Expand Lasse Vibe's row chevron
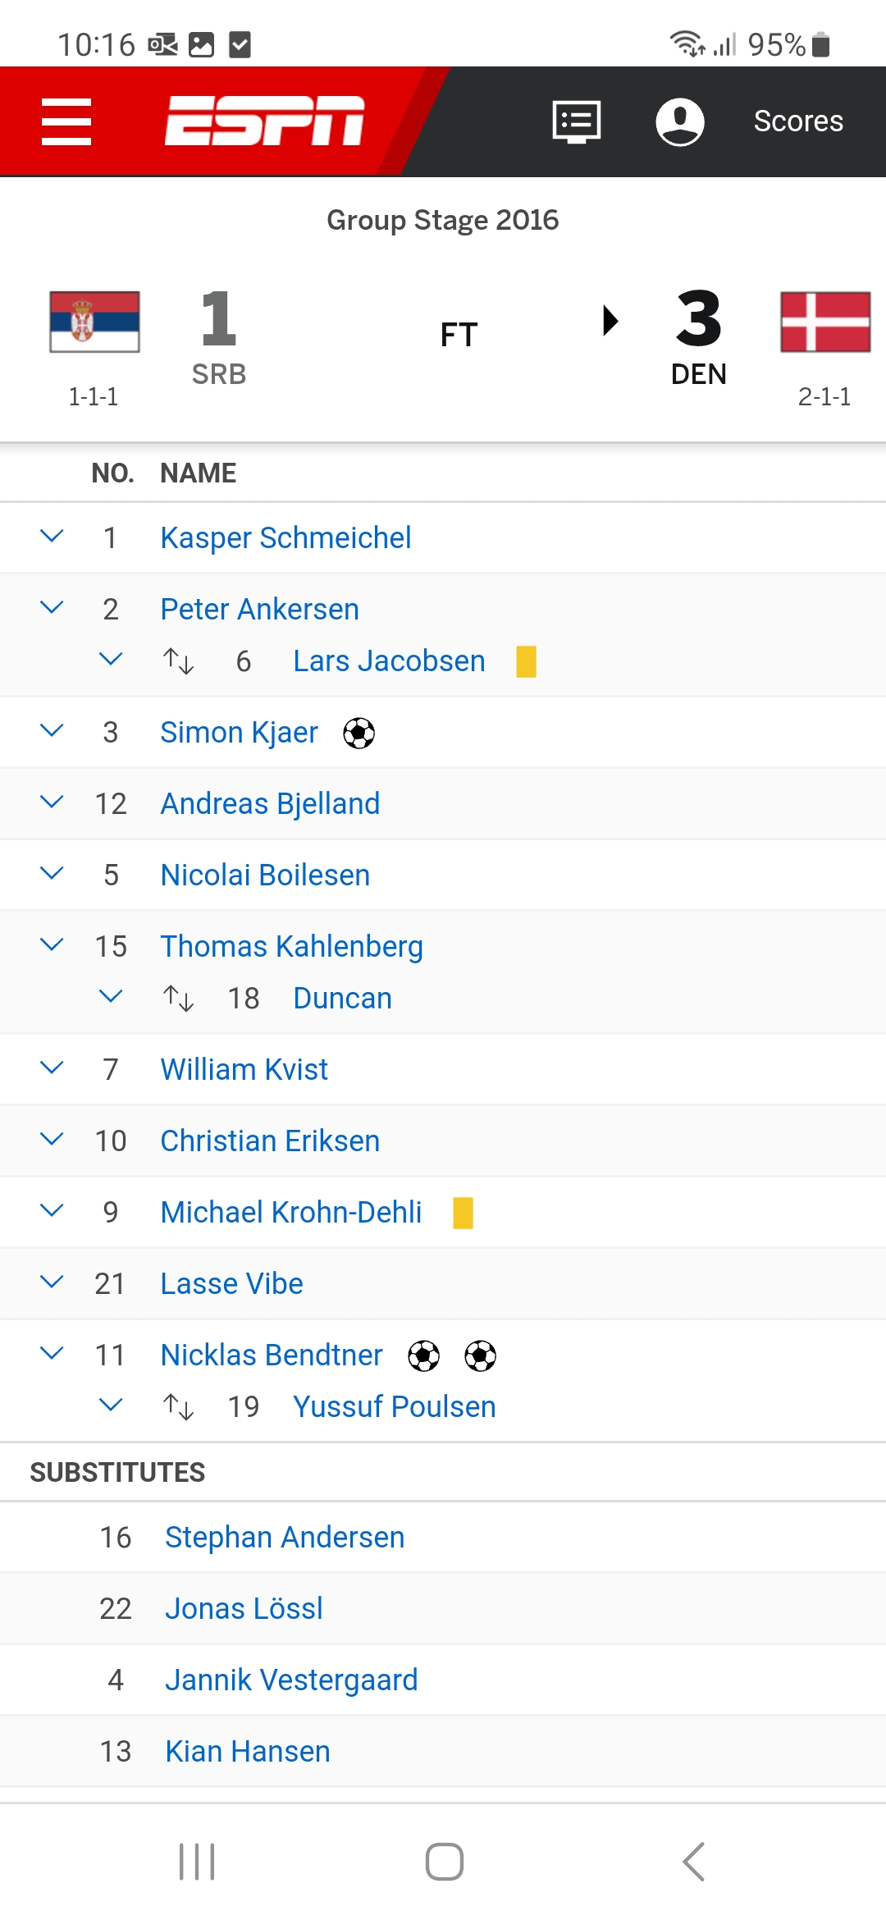This screenshot has width=886, height=1920. (52, 1282)
